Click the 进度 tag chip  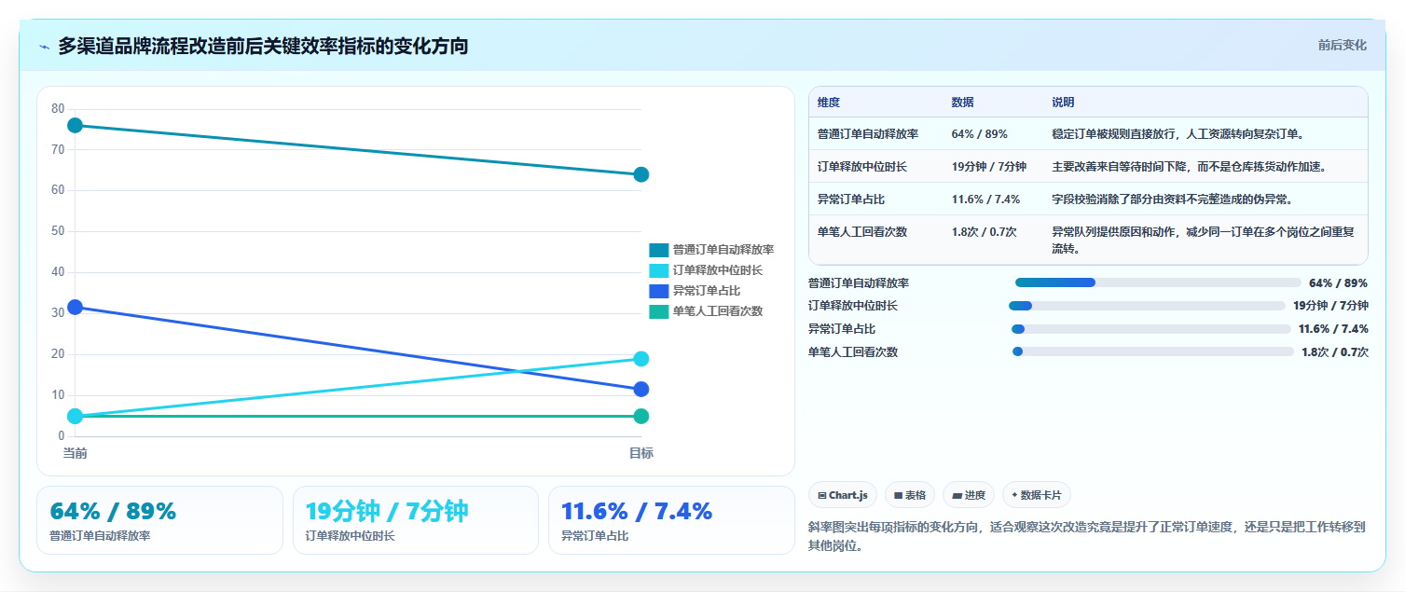pyautogui.click(x=969, y=495)
